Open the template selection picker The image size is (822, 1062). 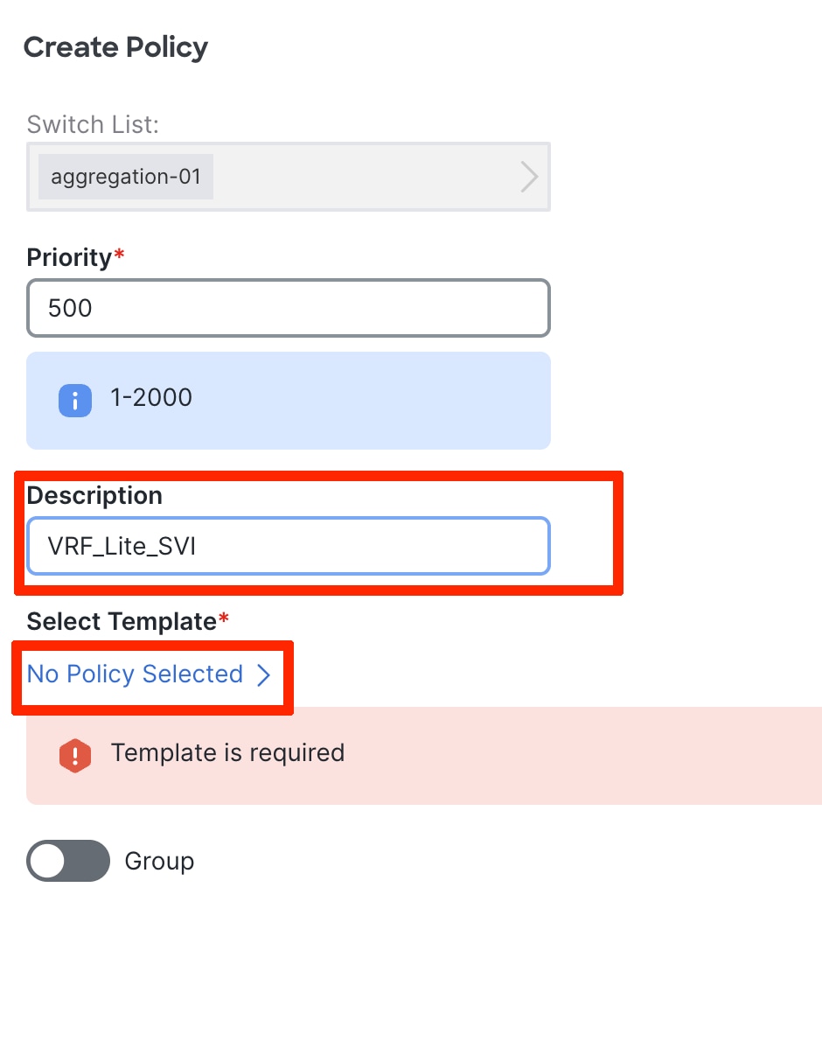(x=135, y=674)
